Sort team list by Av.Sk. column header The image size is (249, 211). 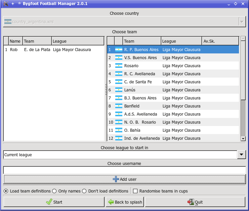pos(220,41)
